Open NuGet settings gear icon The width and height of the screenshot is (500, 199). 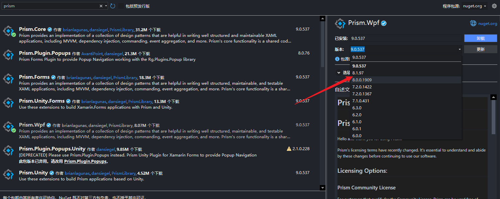click(494, 6)
